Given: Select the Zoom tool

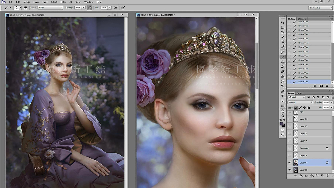Looking at the screenshot, I should tap(283, 116).
